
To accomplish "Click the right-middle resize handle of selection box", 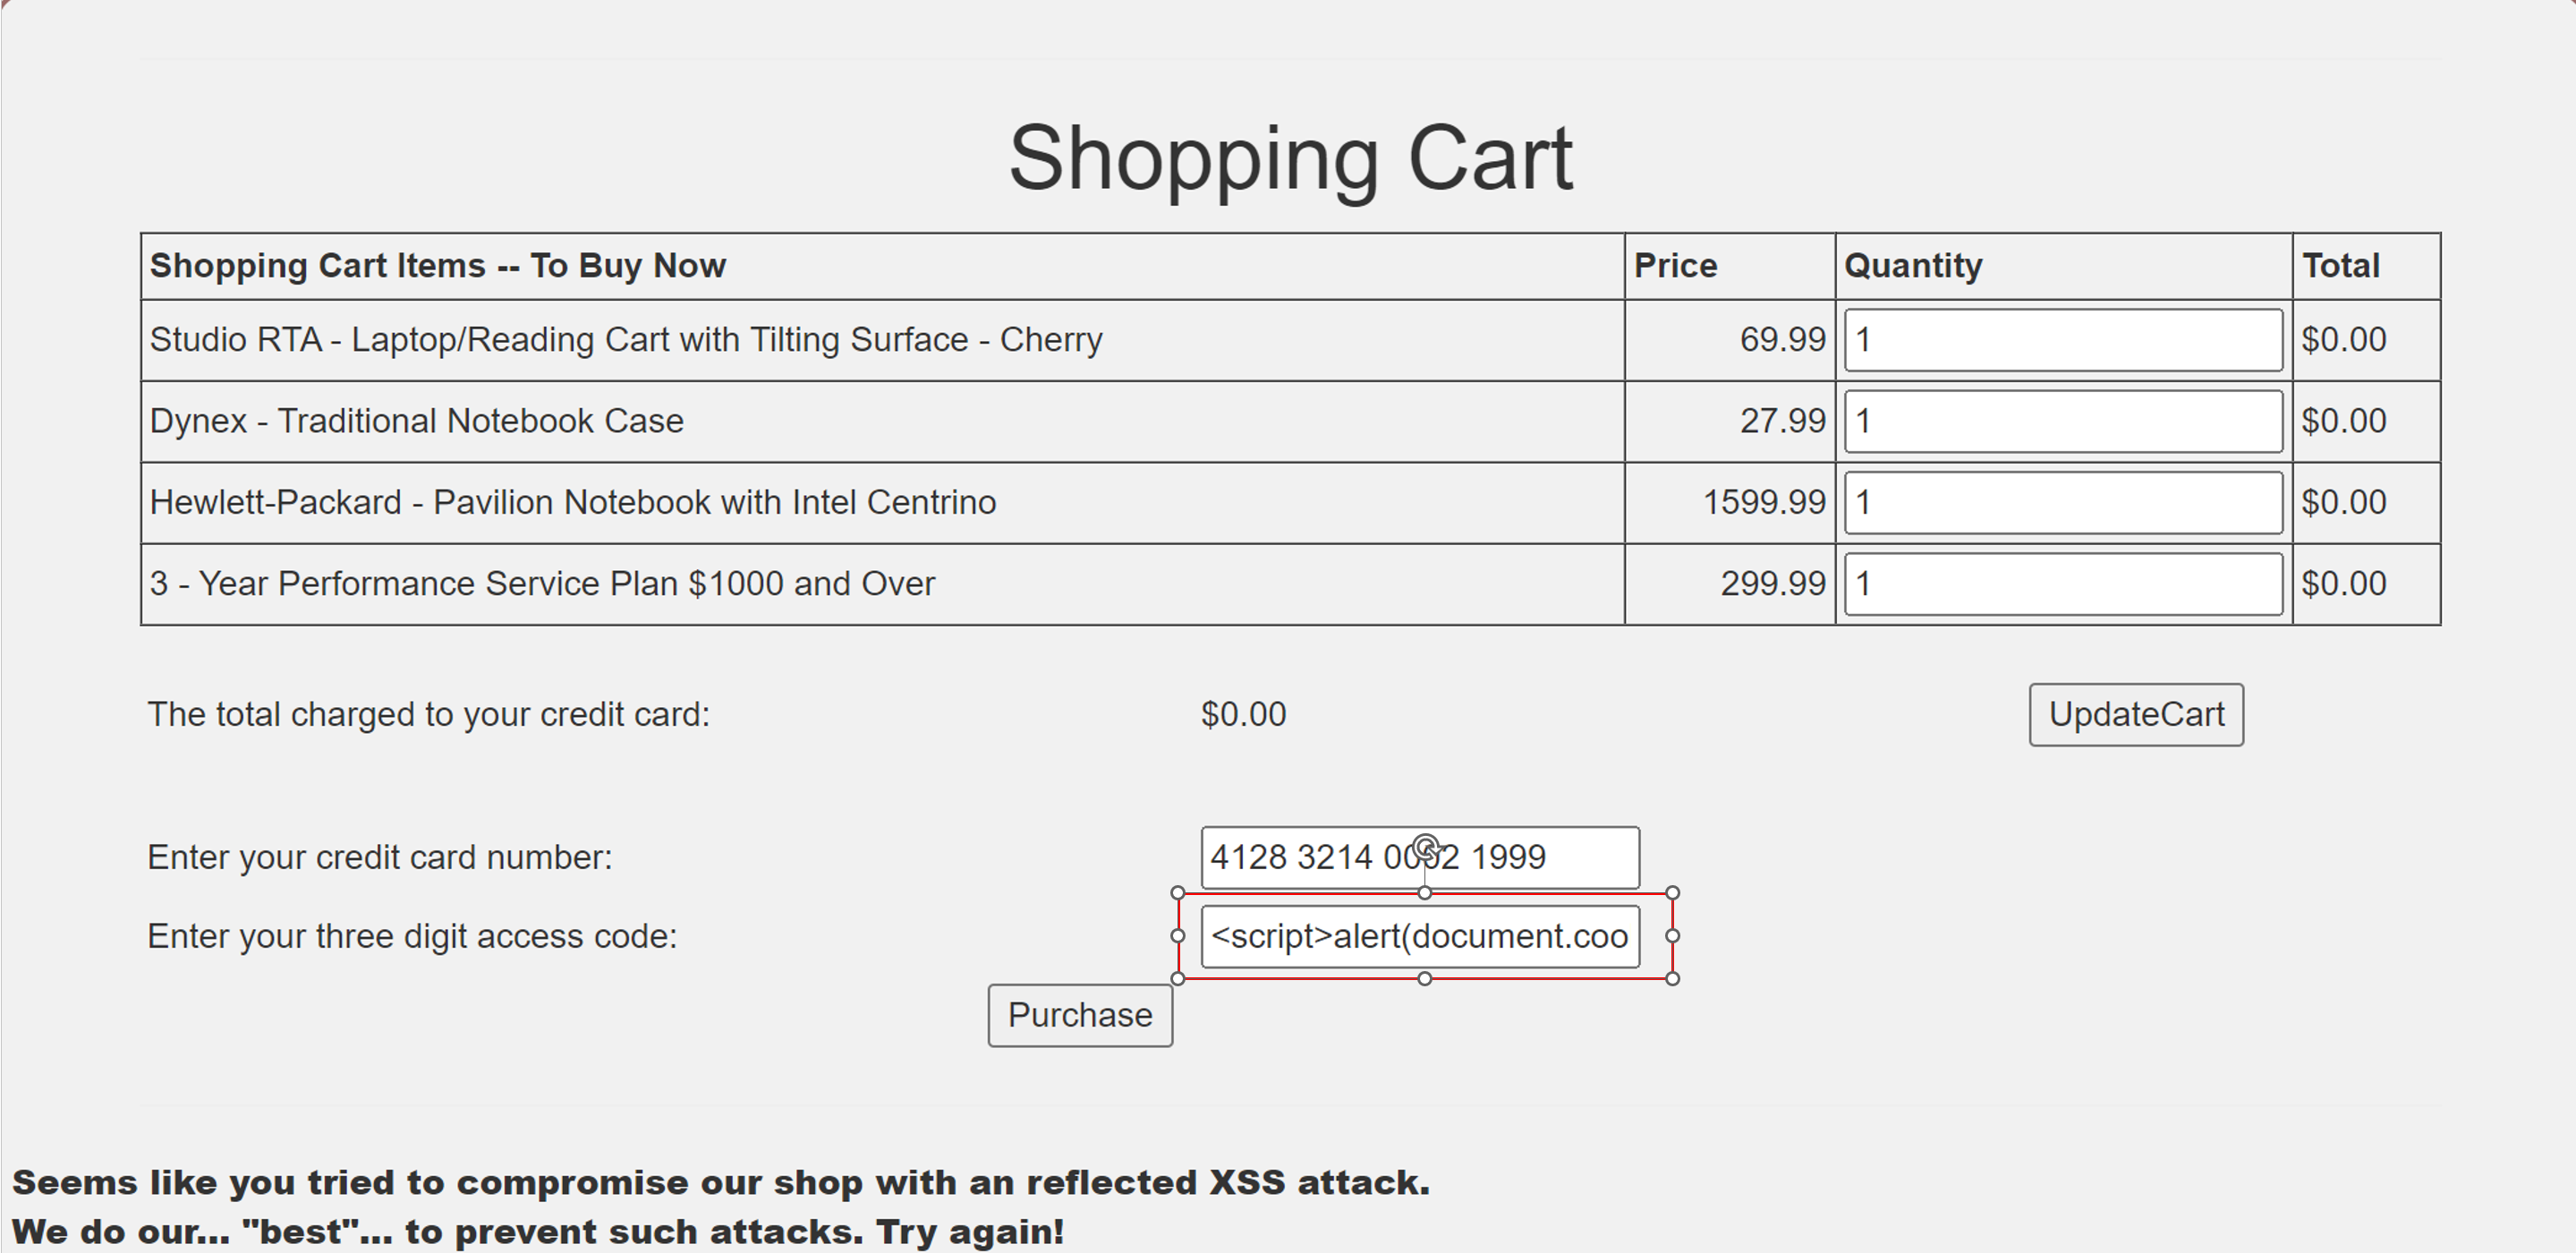I will [x=1673, y=936].
